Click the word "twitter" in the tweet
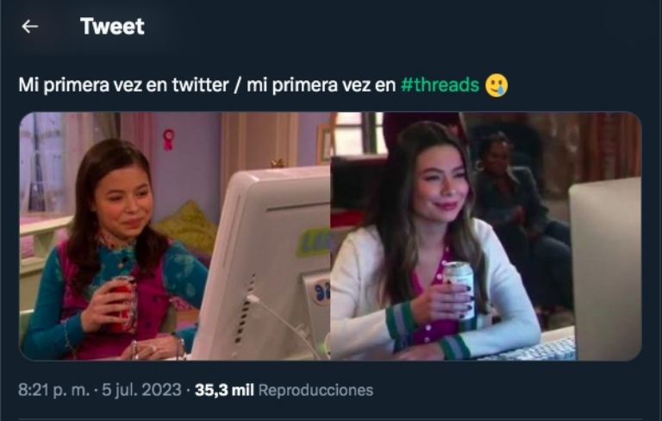The image size is (662, 421). point(200,85)
